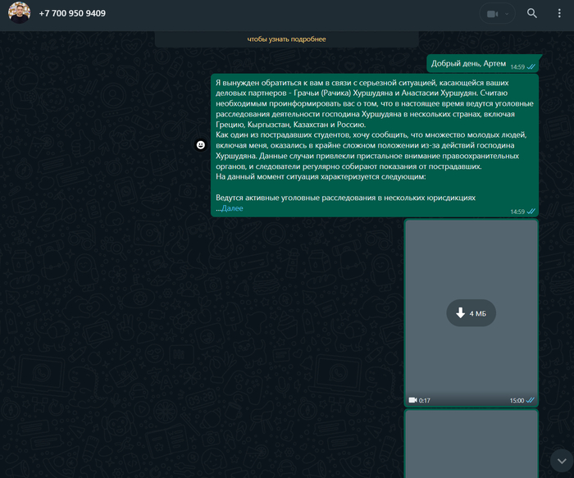Expand the call options dropdown arrow

tap(508, 14)
